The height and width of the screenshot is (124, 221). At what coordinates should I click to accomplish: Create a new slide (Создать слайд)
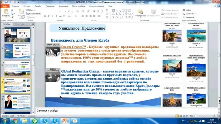point(21,14)
